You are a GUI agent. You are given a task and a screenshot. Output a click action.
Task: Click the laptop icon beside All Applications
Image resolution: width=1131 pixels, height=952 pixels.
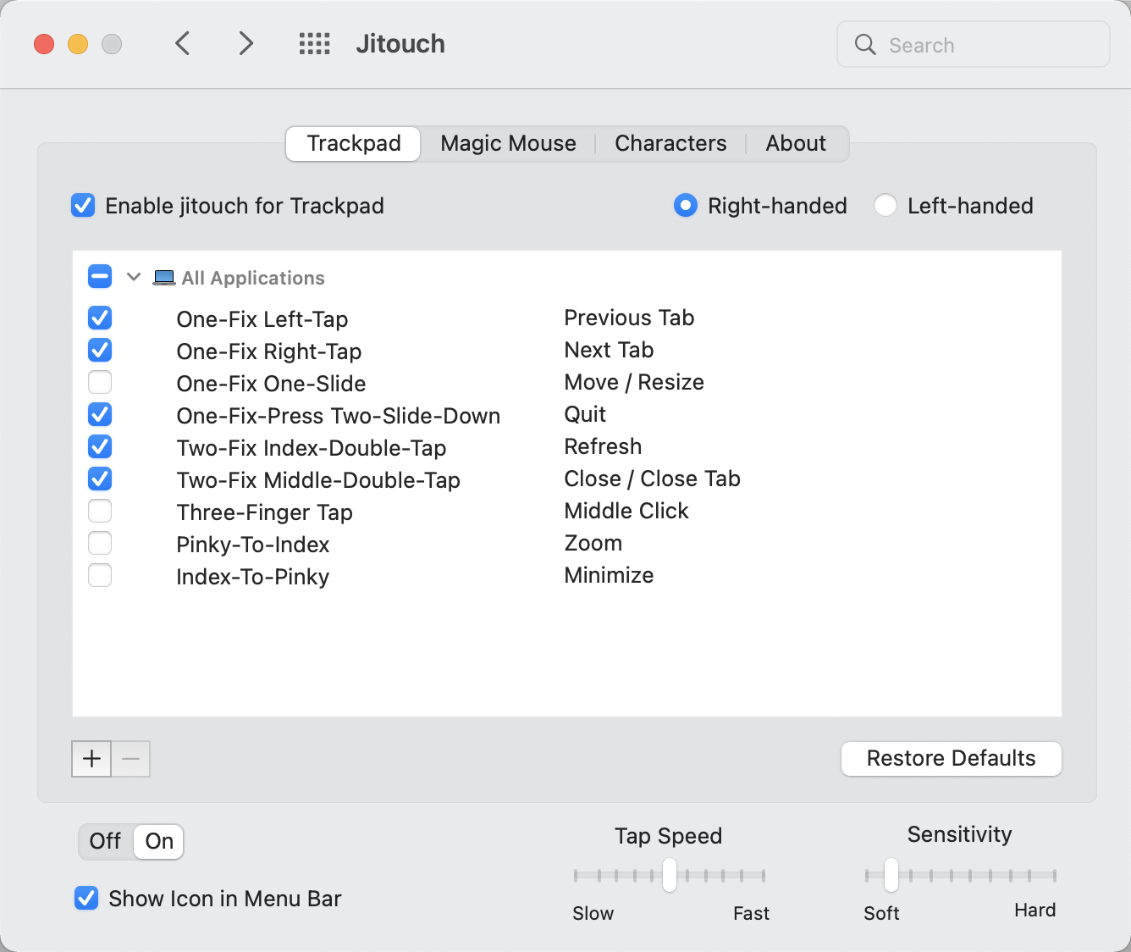(x=164, y=278)
